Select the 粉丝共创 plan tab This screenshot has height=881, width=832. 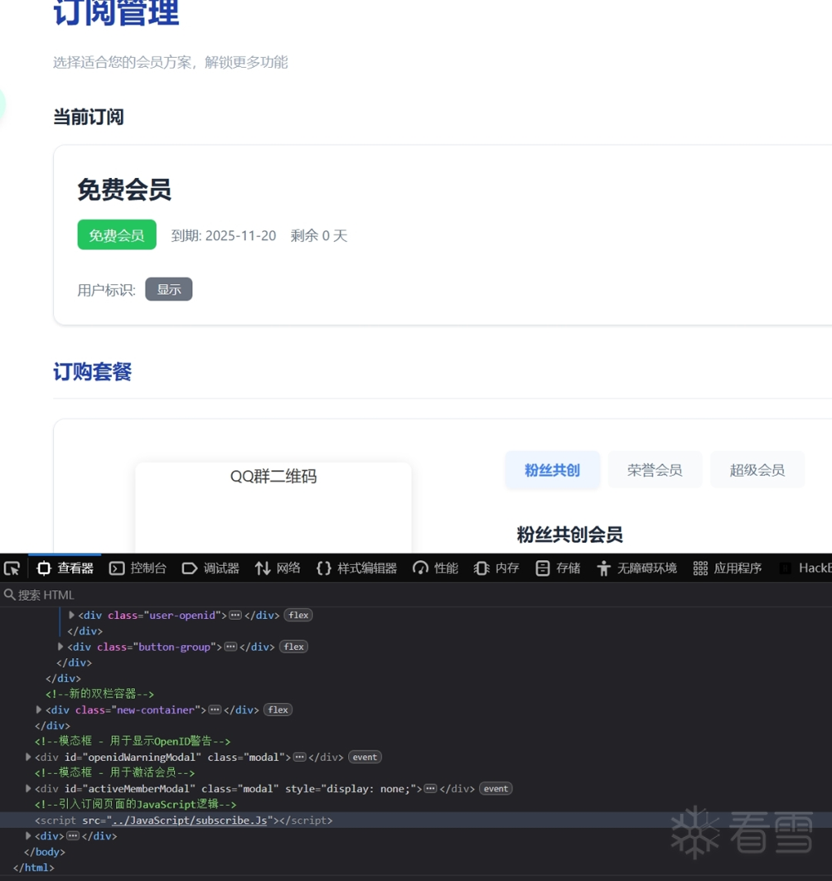(x=552, y=470)
